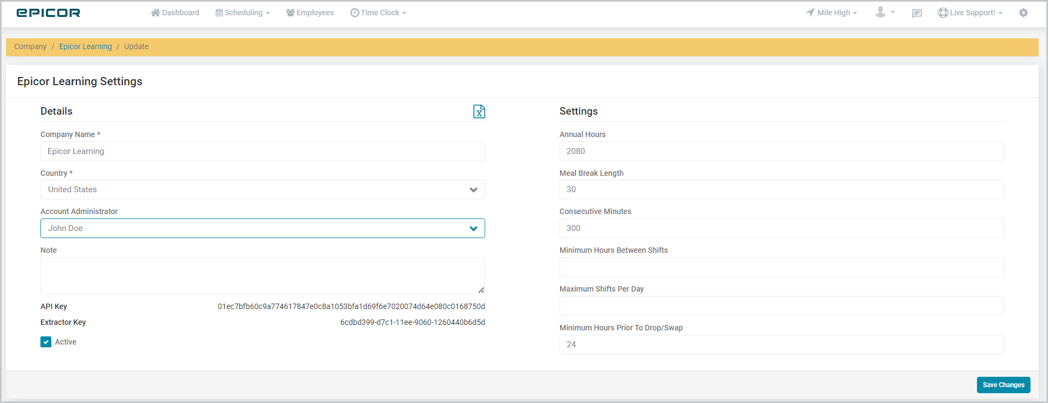Open the Time Clock menu

(378, 13)
